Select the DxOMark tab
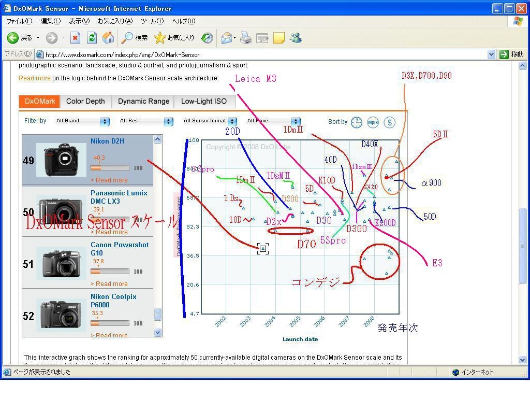Viewport: 530px width, 398px height. 39,101
